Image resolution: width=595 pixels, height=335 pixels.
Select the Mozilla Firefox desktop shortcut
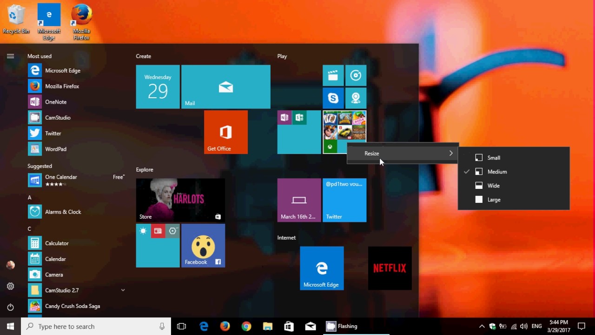81,22
